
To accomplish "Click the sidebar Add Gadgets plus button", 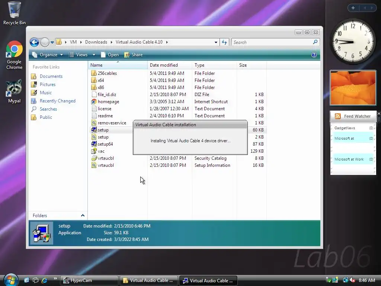I will pos(353,8).
